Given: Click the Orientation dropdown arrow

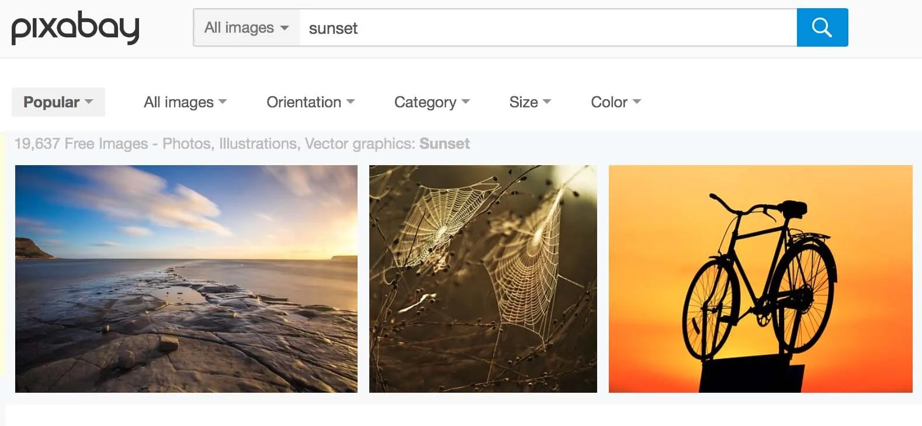Looking at the screenshot, I should [351, 102].
